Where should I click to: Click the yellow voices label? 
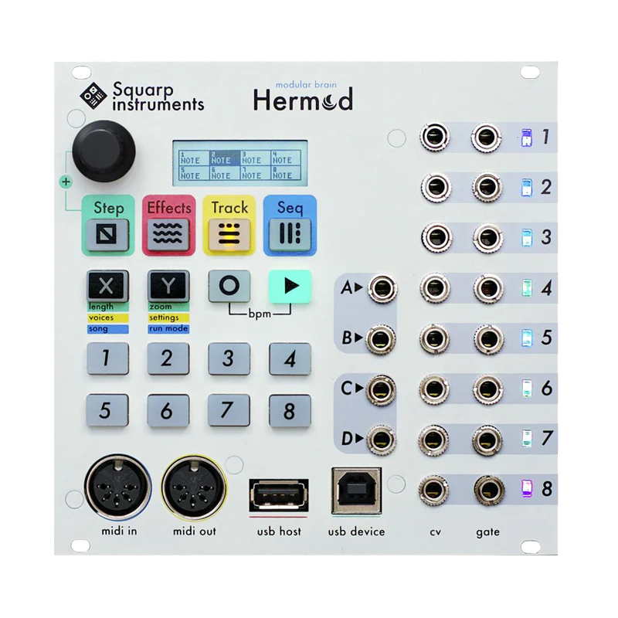(x=107, y=317)
